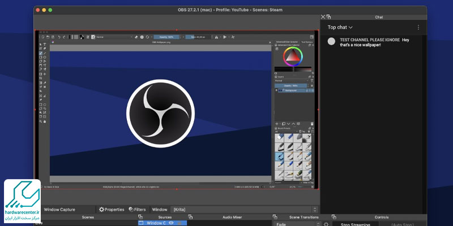The image size is (453, 226).
Task: Click the Audio Mixer dock title
Action: [232, 217]
